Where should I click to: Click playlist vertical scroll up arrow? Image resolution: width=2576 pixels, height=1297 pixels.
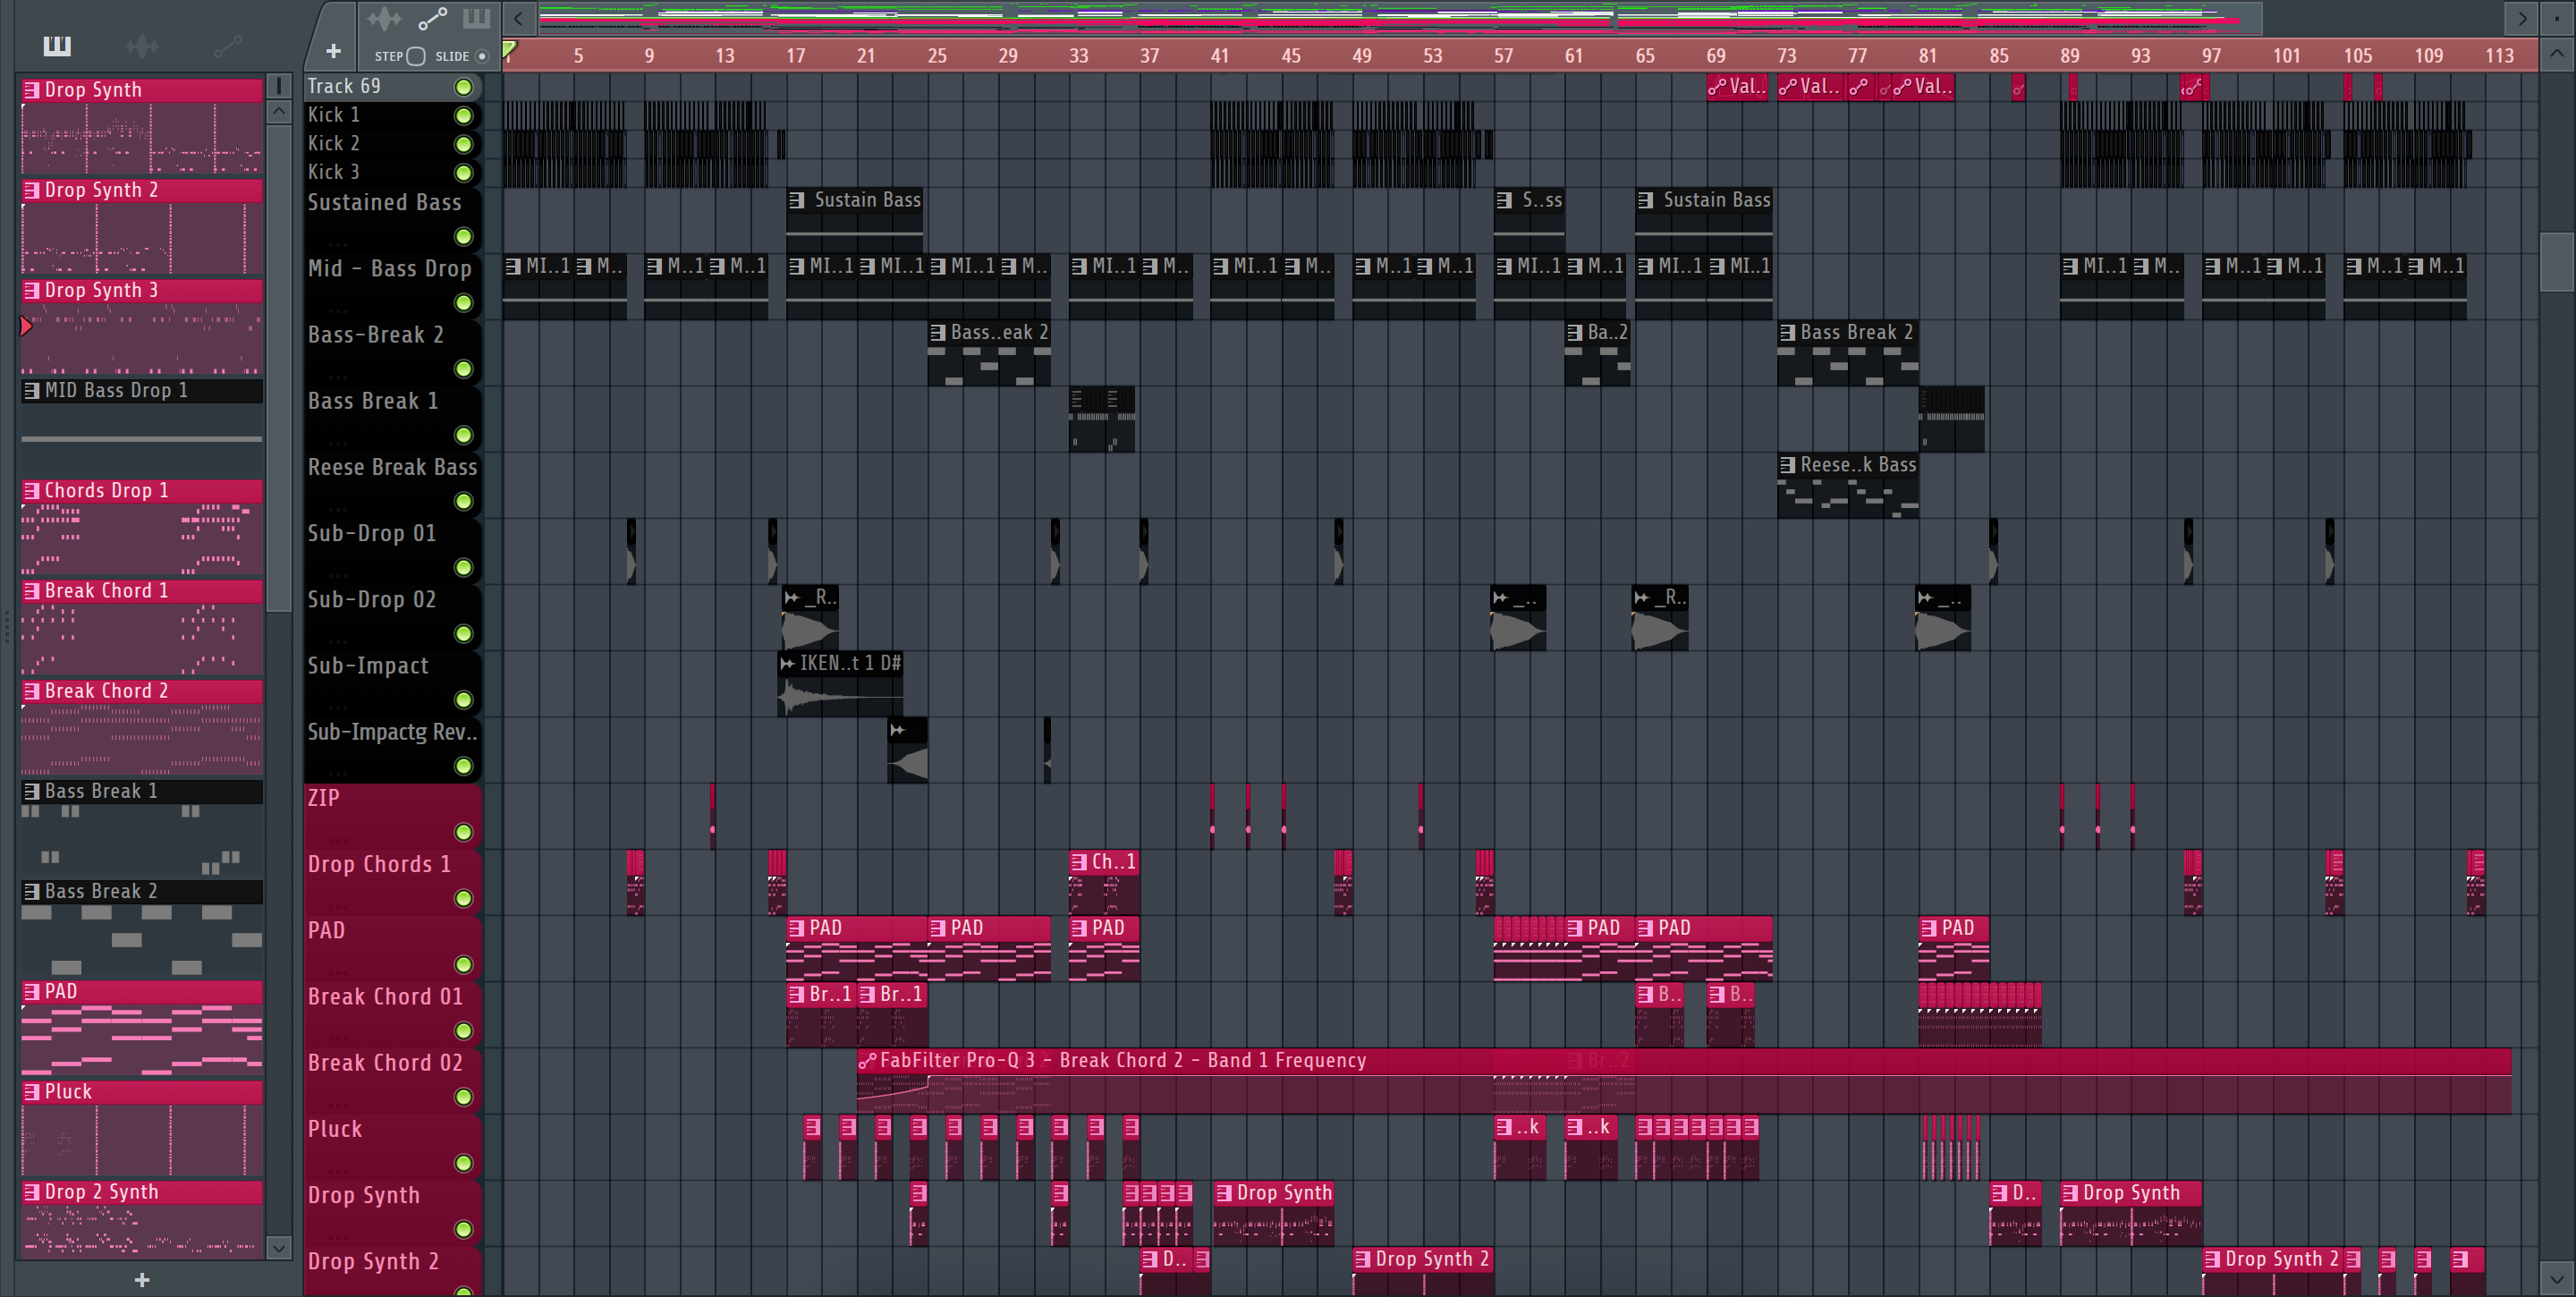tap(2557, 55)
